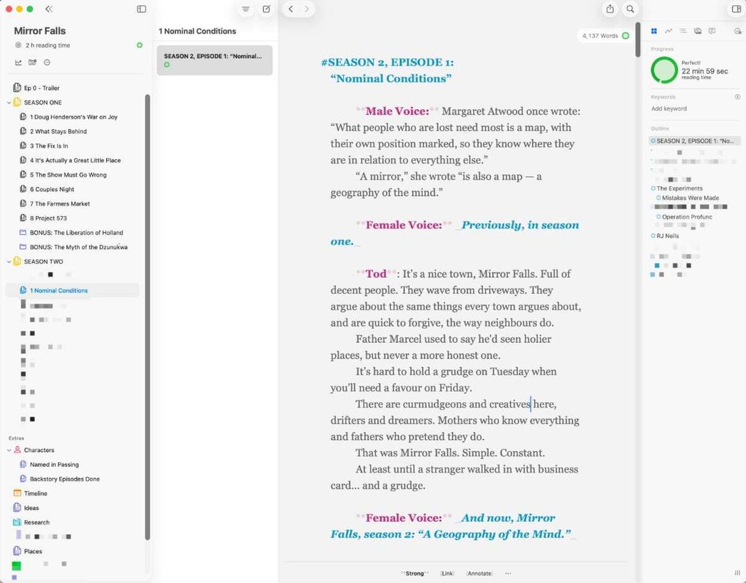This screenshot has height=583, width=746.
Task: Click the green reading-time progress ring
Action: click(664, 70)
